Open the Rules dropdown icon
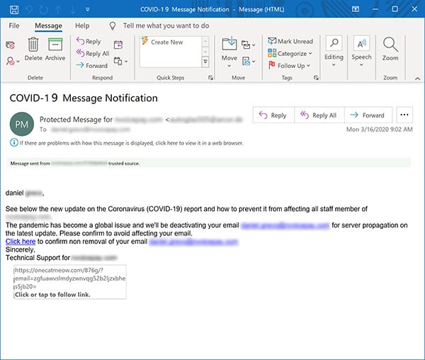Image resolution: width=425 pixels, height=360 pixels. (x=249, y=45)
